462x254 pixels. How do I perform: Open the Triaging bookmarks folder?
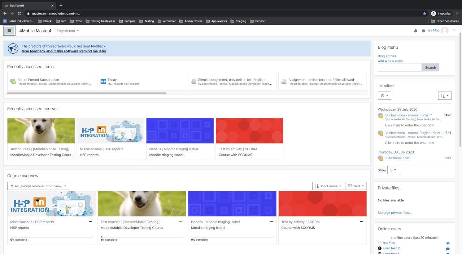point(238,21)
